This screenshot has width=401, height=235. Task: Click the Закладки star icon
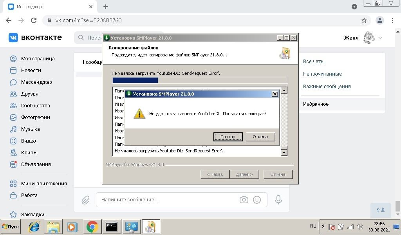pyautogui.click(x=13, y=214)
